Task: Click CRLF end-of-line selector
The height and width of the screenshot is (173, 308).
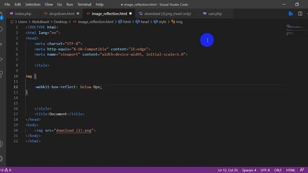Action: click(x=278, y=170)
